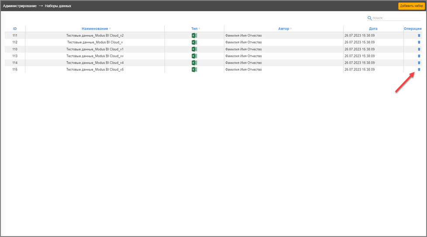
Task: Click the Дата column header
Action: [x=373, y=29]
